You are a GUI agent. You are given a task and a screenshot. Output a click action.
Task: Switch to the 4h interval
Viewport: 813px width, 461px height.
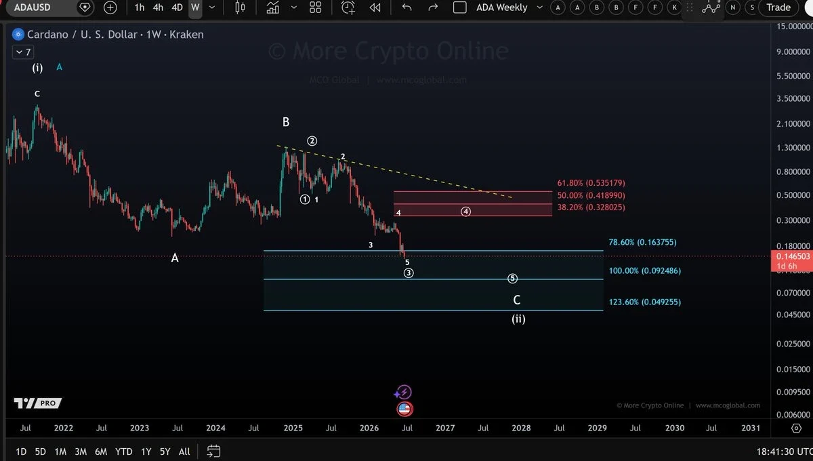pyautogui.click(x=158, y=7)
